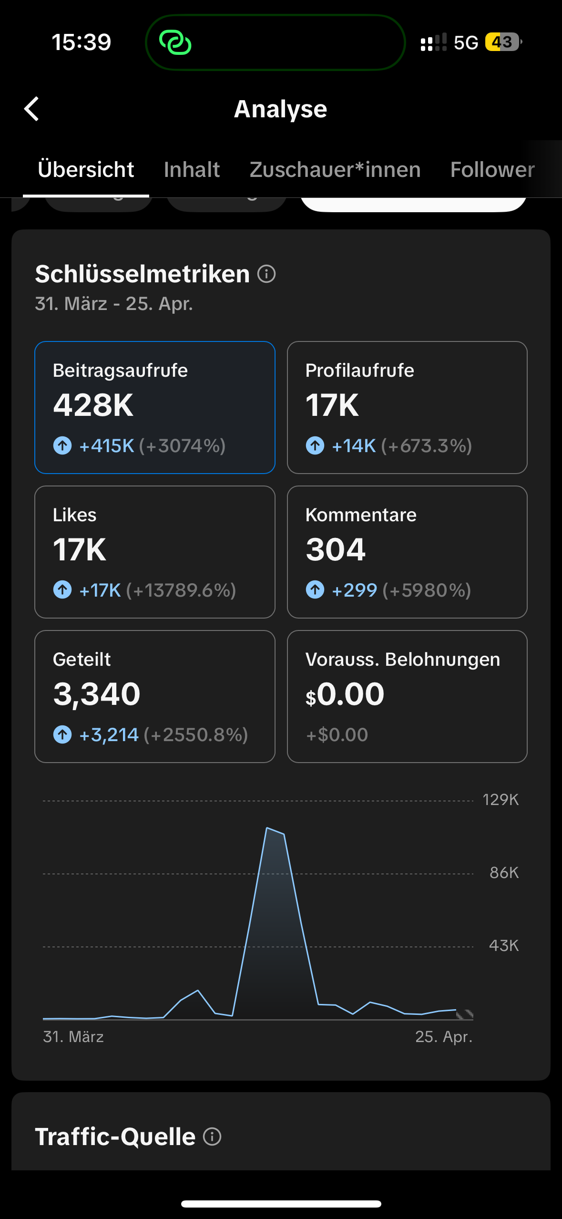Tap the white selected date-range pill
This screenshot has height=1219, width=562.
tap(413, 204)
